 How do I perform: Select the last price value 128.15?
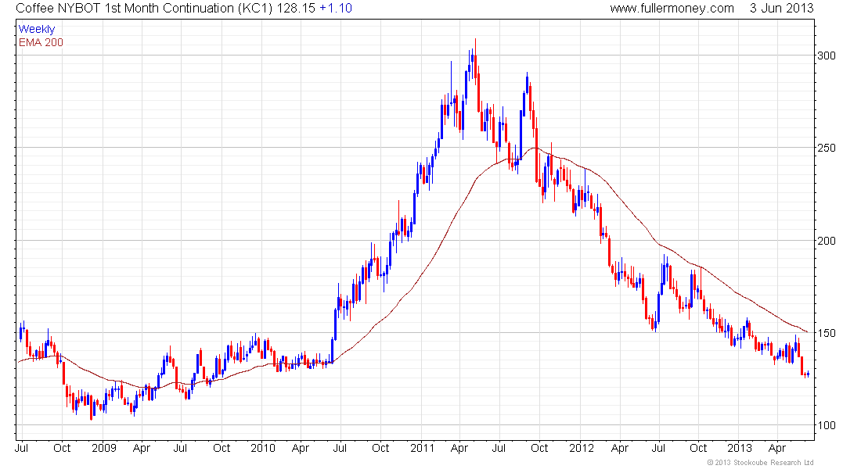tap(296, 9)
